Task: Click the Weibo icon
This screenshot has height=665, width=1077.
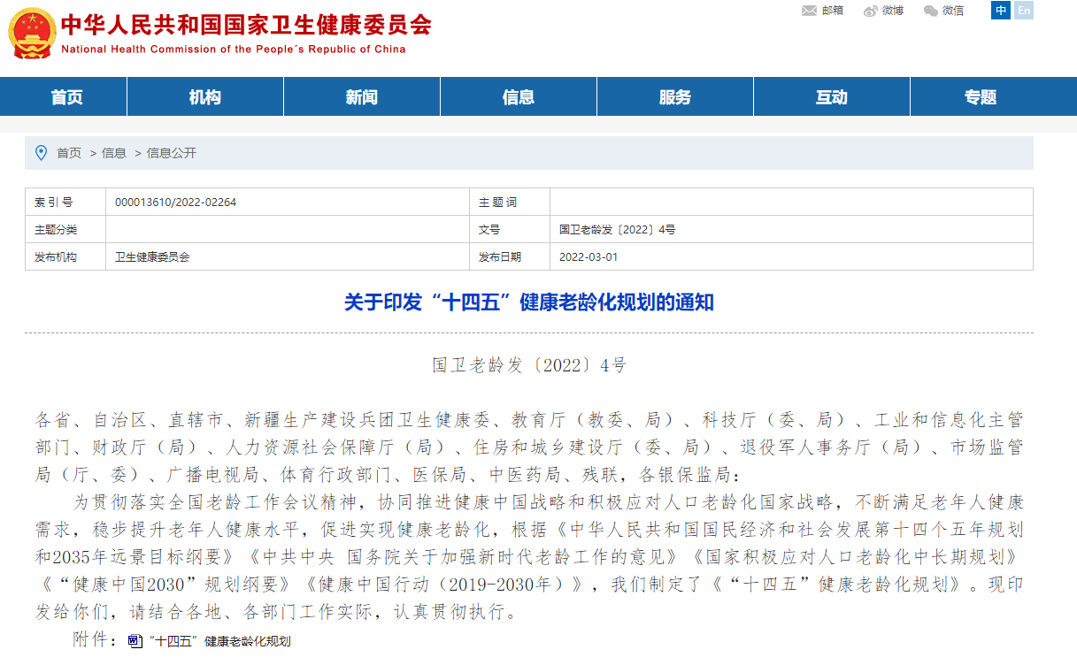Action: click(871, 11)
